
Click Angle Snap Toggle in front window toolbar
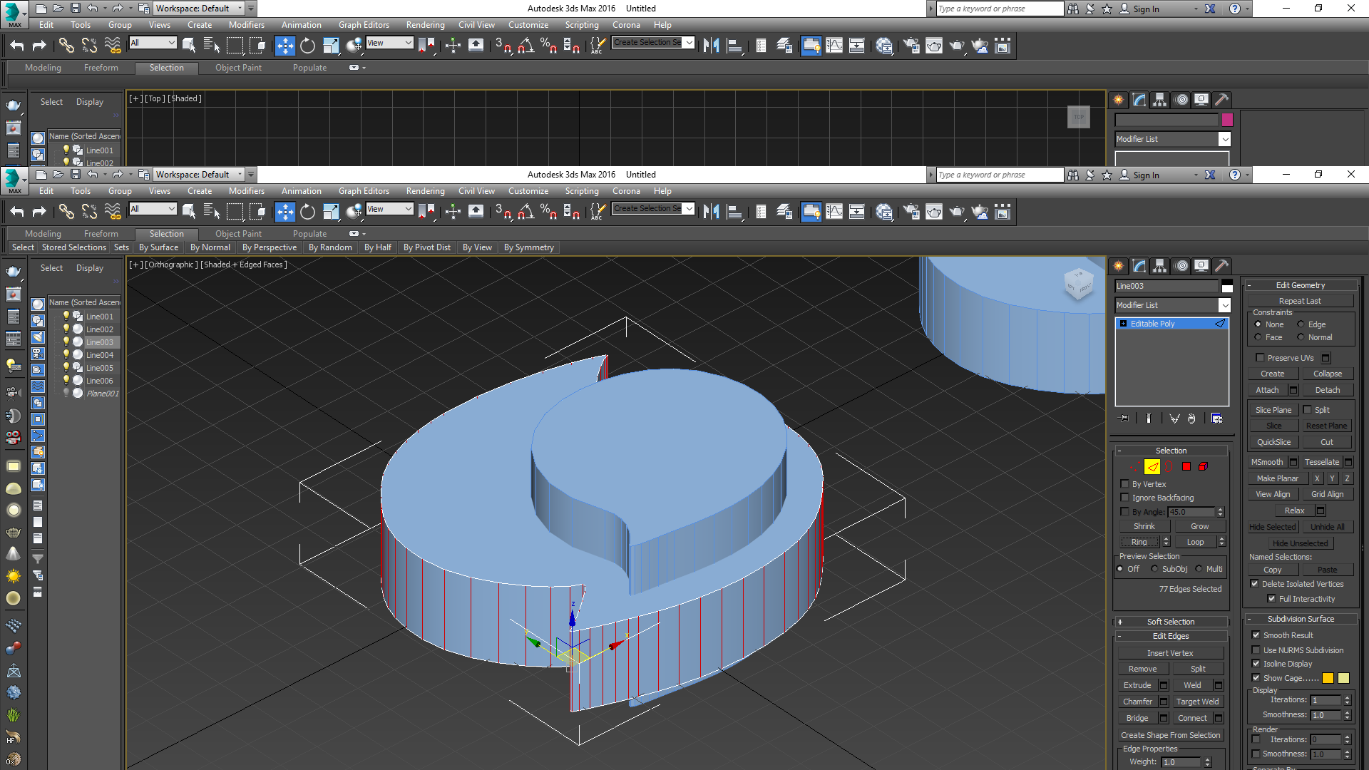[x=525, y=212]
